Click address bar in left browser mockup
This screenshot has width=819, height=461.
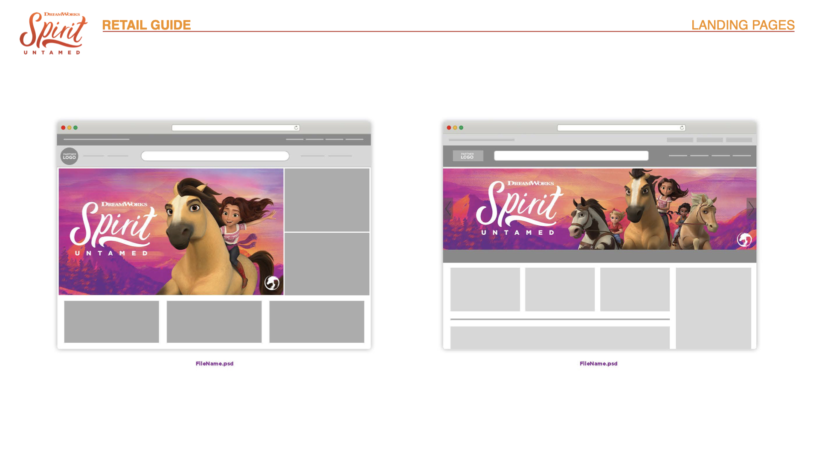coord(232,128)
